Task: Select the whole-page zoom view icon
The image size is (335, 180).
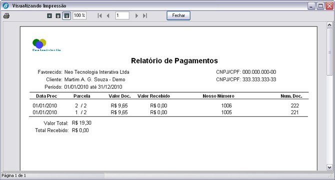Action: (49, 16)
